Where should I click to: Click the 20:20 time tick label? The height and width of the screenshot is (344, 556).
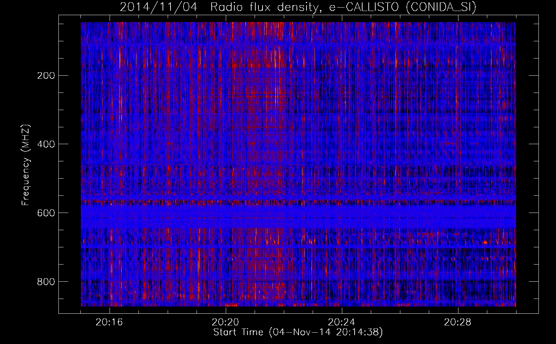225,322
